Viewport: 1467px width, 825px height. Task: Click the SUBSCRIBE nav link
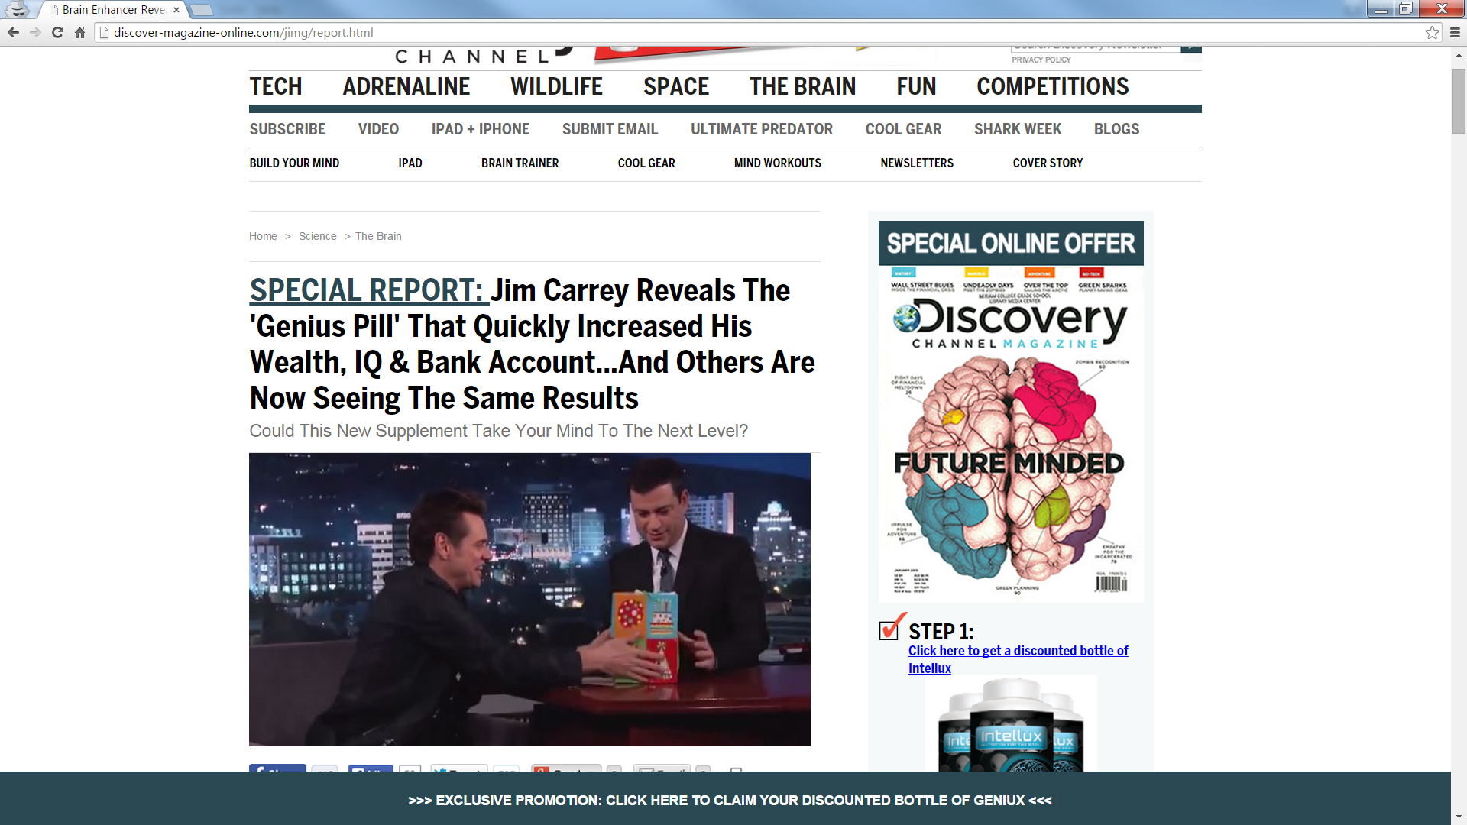[287, 129]
